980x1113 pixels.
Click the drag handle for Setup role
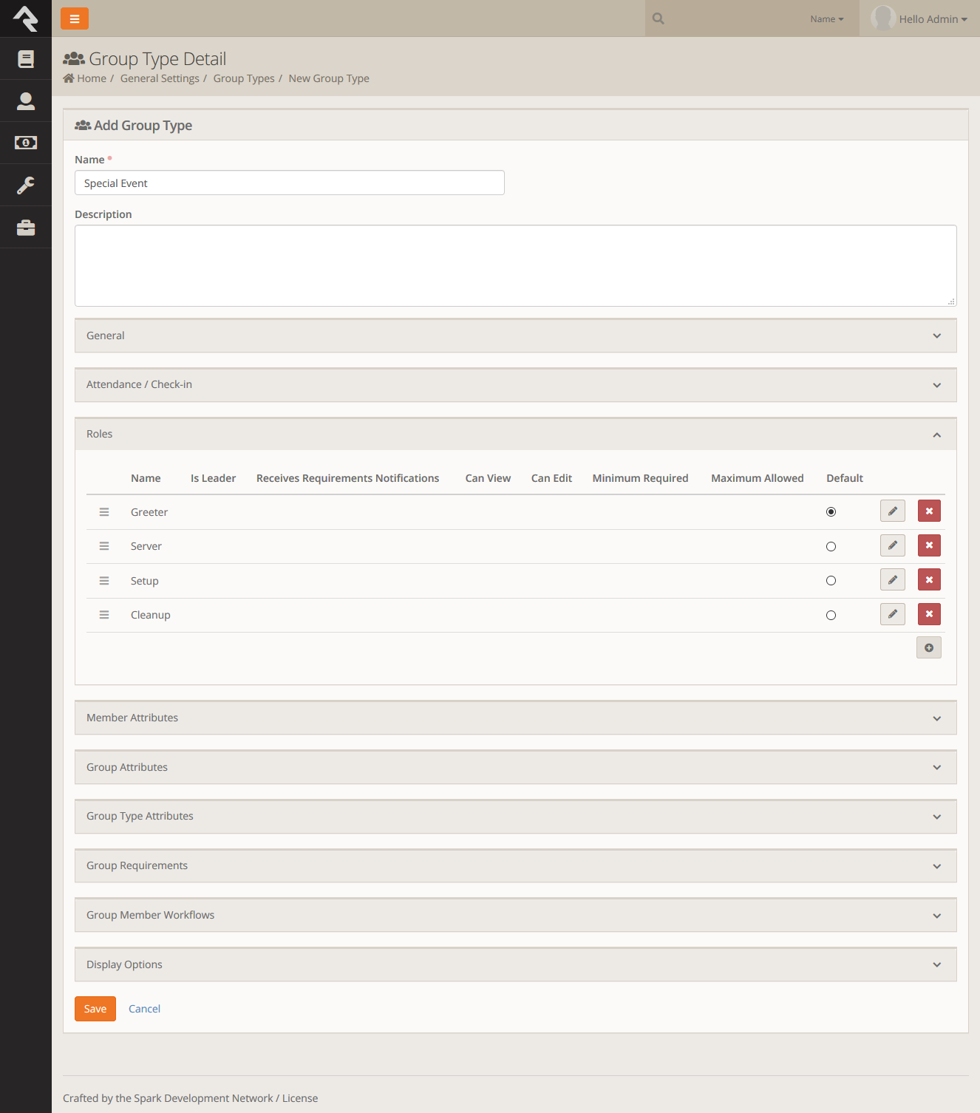[104, 581]
